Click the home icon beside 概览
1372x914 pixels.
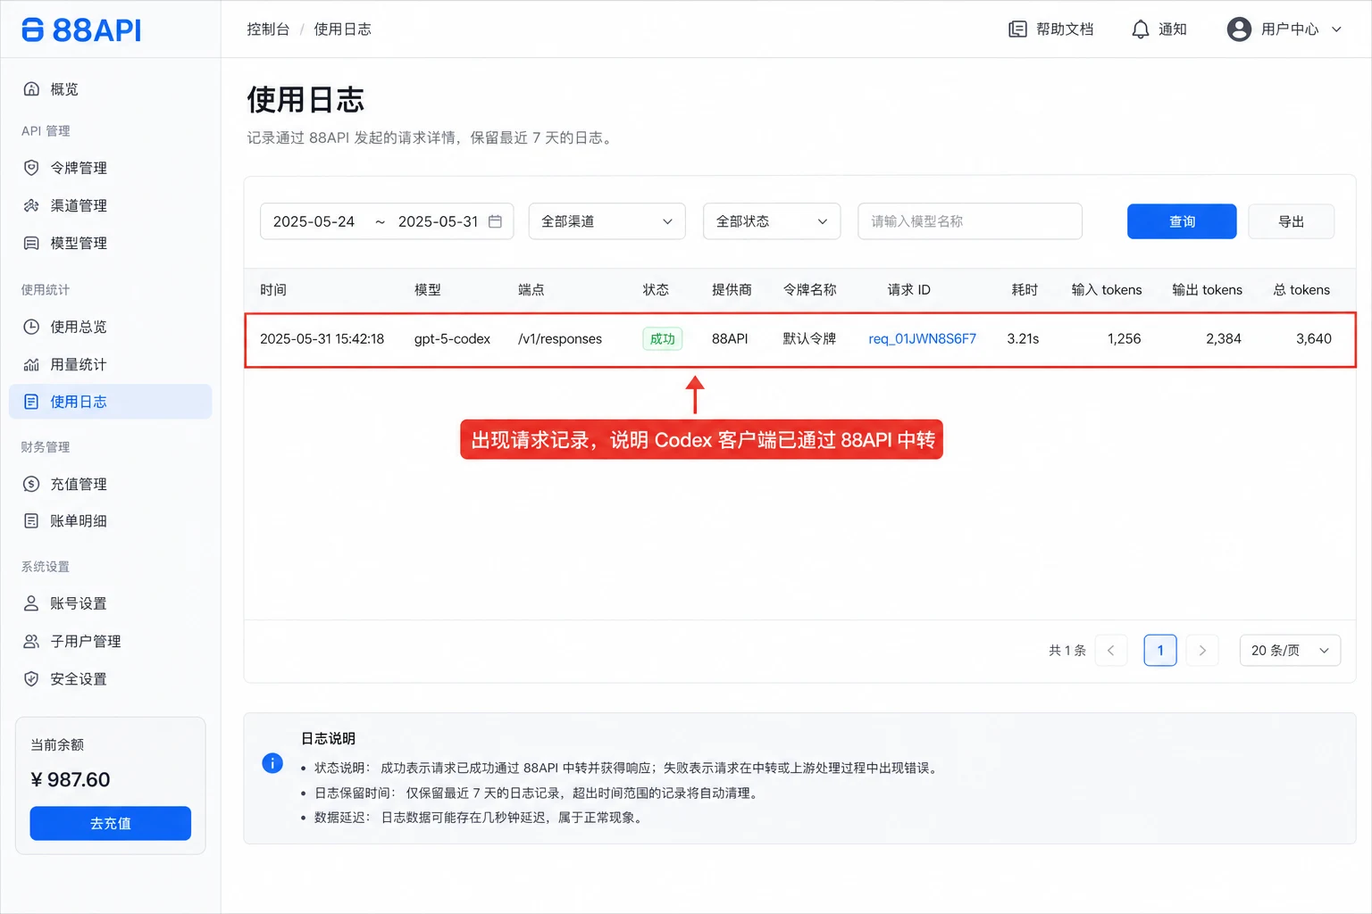(31, 89)
